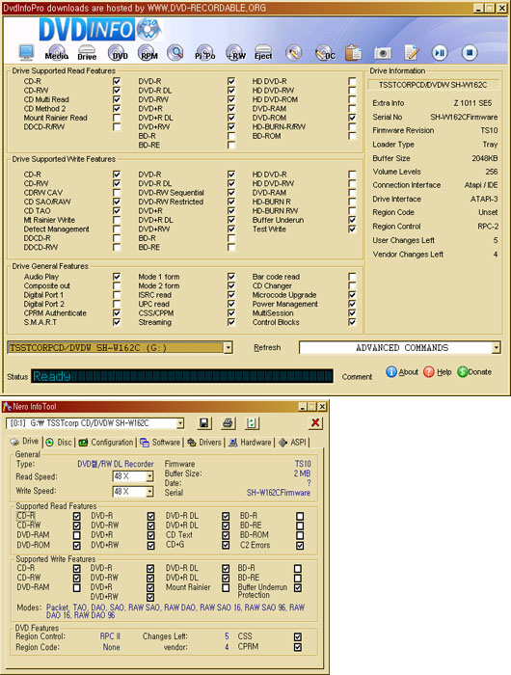
Task: Open the +RW toolbar icon
Action: (235, 52)
